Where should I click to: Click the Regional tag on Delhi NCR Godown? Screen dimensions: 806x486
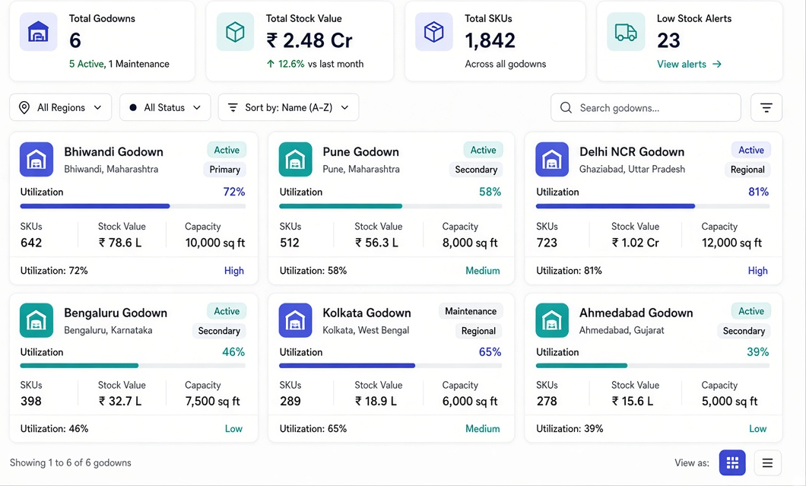coord(748,170)
